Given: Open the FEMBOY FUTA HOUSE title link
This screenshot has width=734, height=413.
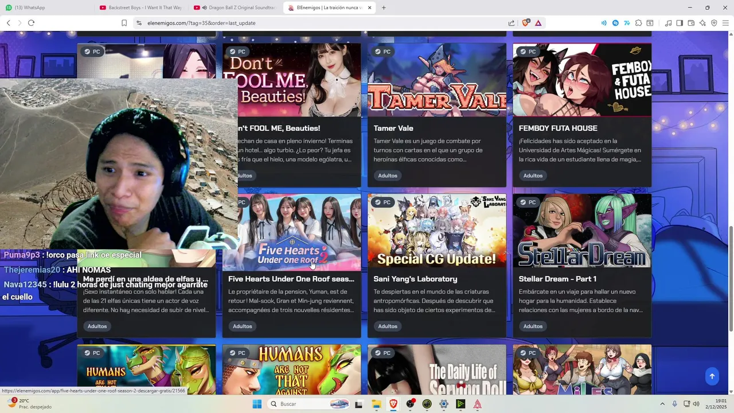Looking at the screenshot, I should coord(558,128).
